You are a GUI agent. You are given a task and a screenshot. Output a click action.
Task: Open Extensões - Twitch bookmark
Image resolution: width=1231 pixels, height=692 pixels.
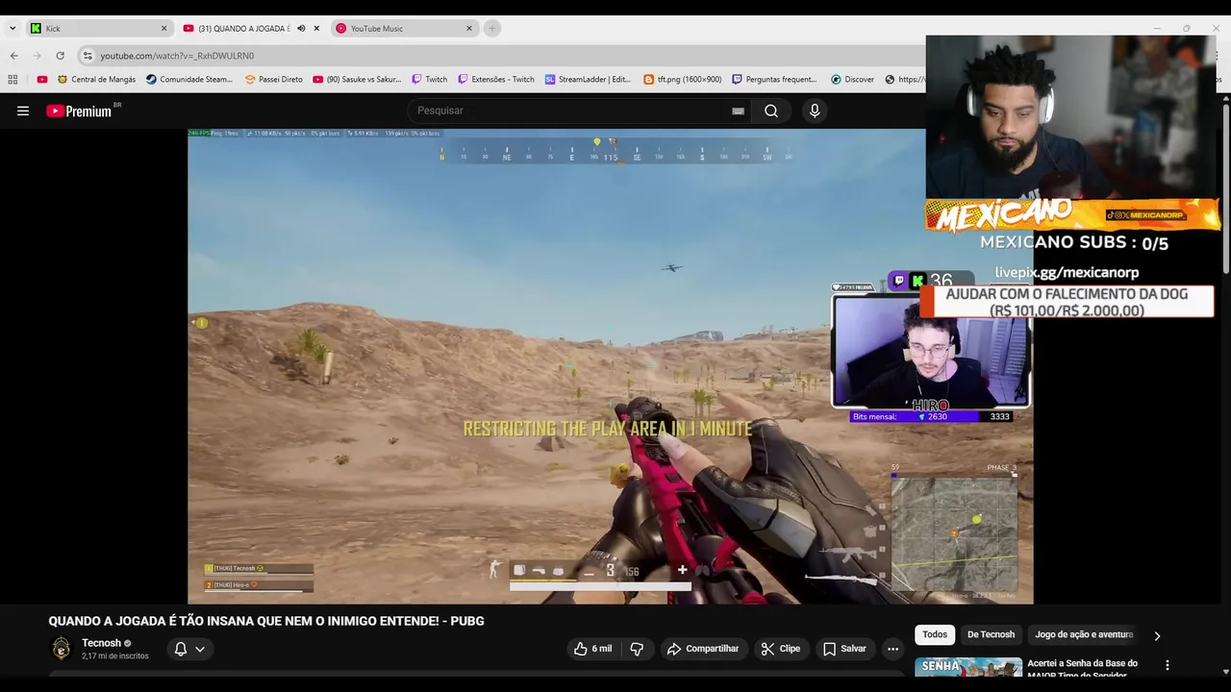496,80
